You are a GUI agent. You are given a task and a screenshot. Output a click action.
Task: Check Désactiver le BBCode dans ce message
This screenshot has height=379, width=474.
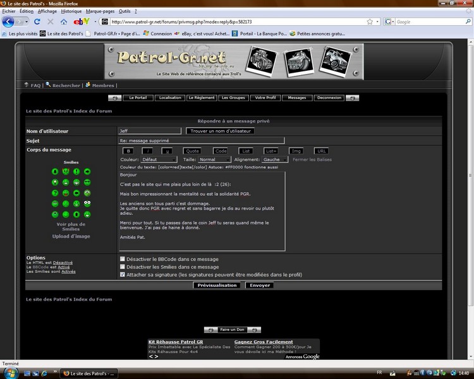coord(123,259)
